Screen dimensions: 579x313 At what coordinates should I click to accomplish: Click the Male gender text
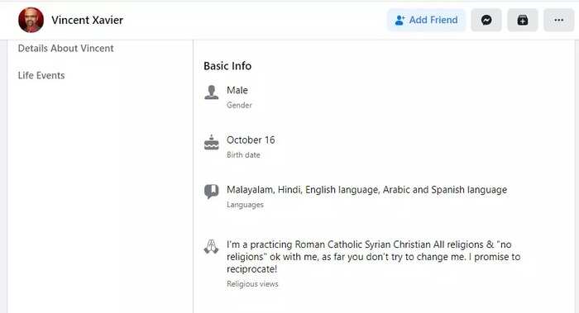click(237, 90)
